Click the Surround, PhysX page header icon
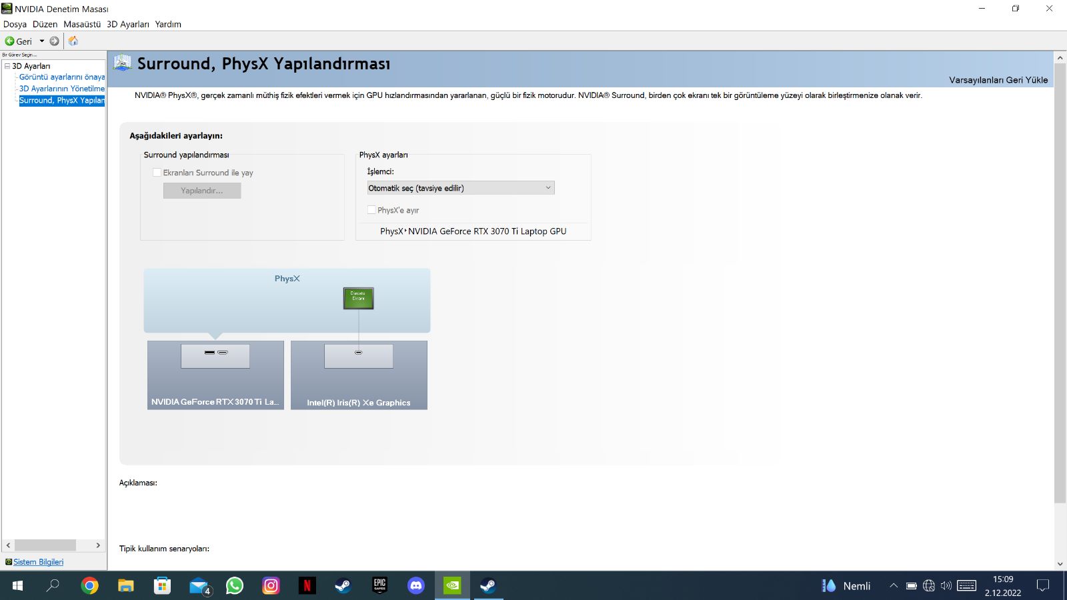 click(x=122, y=63)
